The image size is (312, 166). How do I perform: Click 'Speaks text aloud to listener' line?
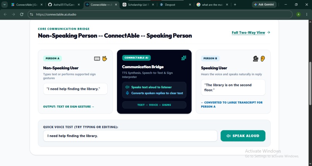tap(151, 87)
